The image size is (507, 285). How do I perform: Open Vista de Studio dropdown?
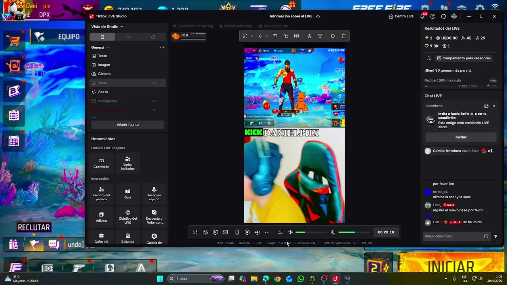click(x=107, y=27)
